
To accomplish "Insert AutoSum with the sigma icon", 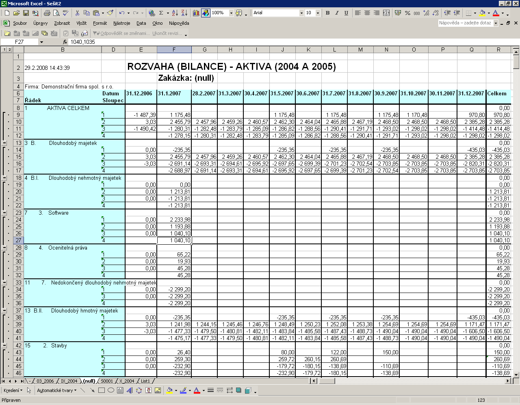I will (x=161, y=13).
